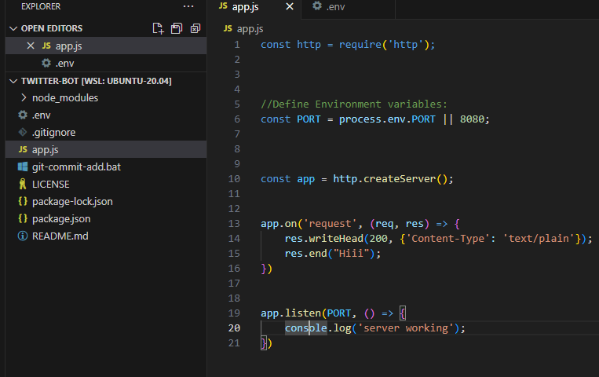The image size is (599, 377).
Task: Click 'require' on code line 1
Action: click(360, 45)
